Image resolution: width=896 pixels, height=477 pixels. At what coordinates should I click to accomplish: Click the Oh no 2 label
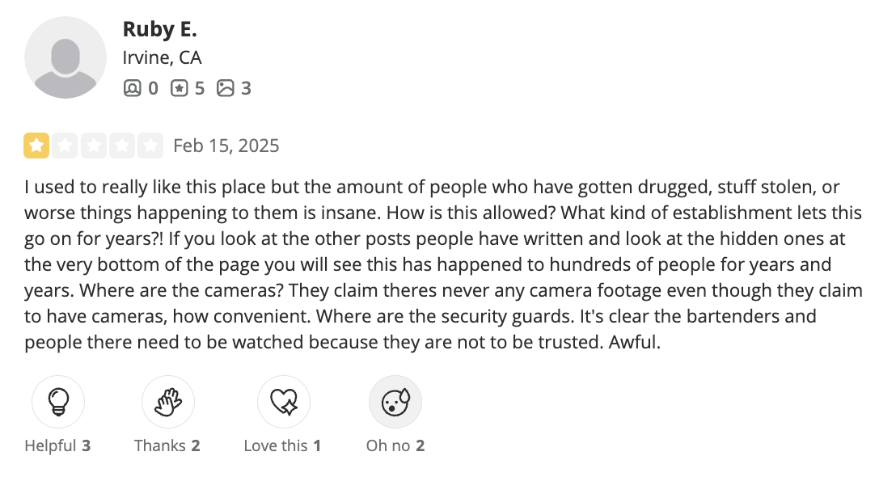395,445
